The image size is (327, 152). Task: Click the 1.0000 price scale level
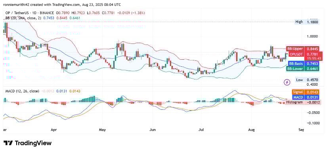click(312, 36)
